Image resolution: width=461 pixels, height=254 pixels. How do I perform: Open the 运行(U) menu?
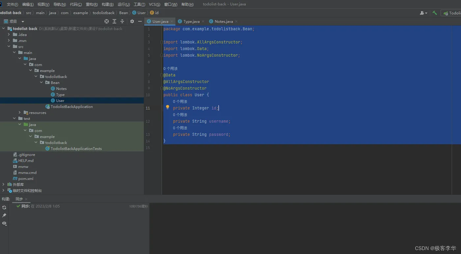(123, 4)
